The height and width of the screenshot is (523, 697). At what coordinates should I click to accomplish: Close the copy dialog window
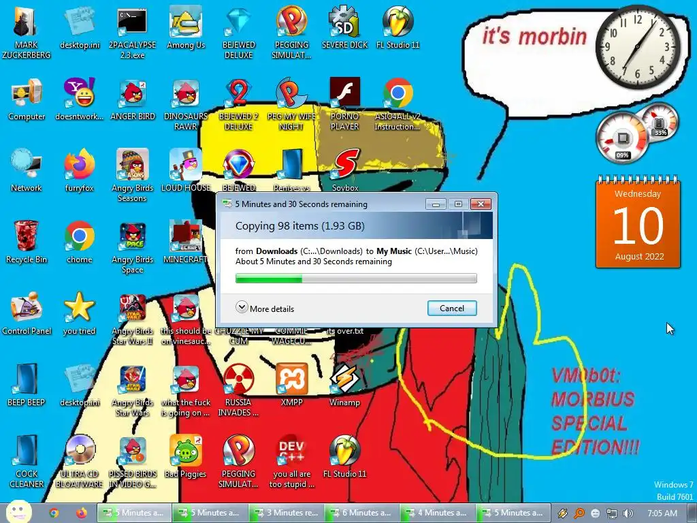tap(481, 204)
